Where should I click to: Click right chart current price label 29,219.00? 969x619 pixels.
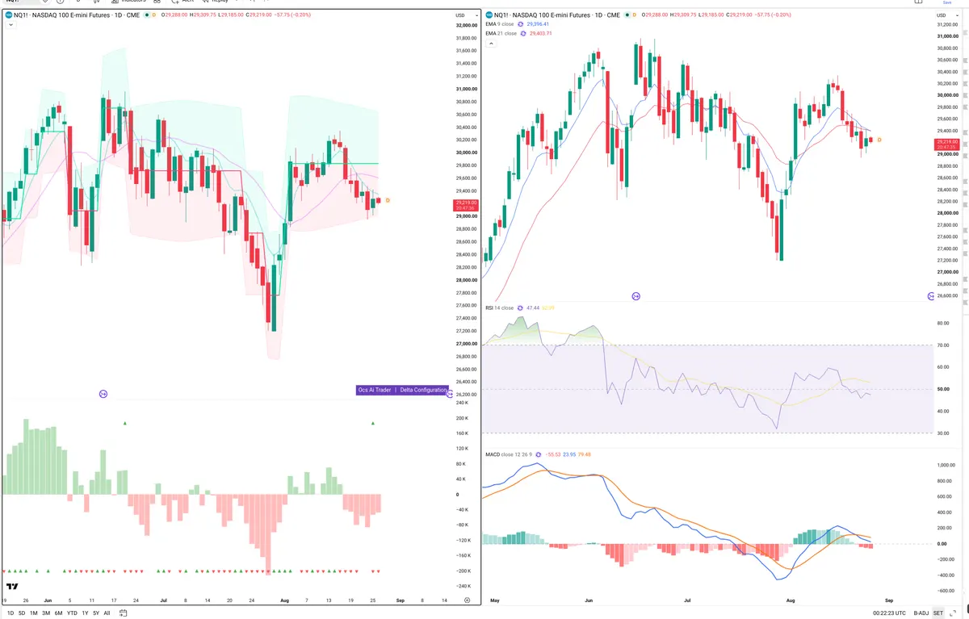tap(946, 144)
